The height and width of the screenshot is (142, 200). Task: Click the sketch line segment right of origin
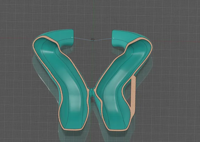point(103,39)
